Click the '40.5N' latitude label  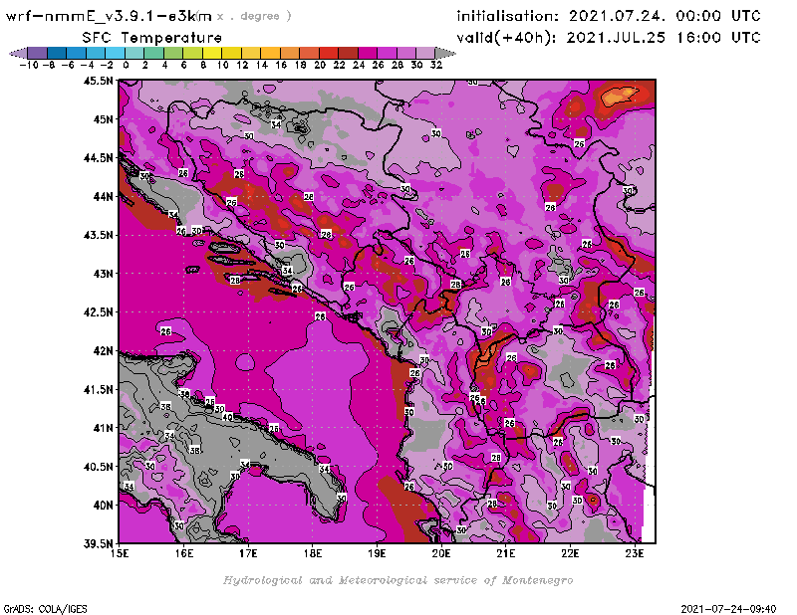pyautogui.click(x=99, y=467)
